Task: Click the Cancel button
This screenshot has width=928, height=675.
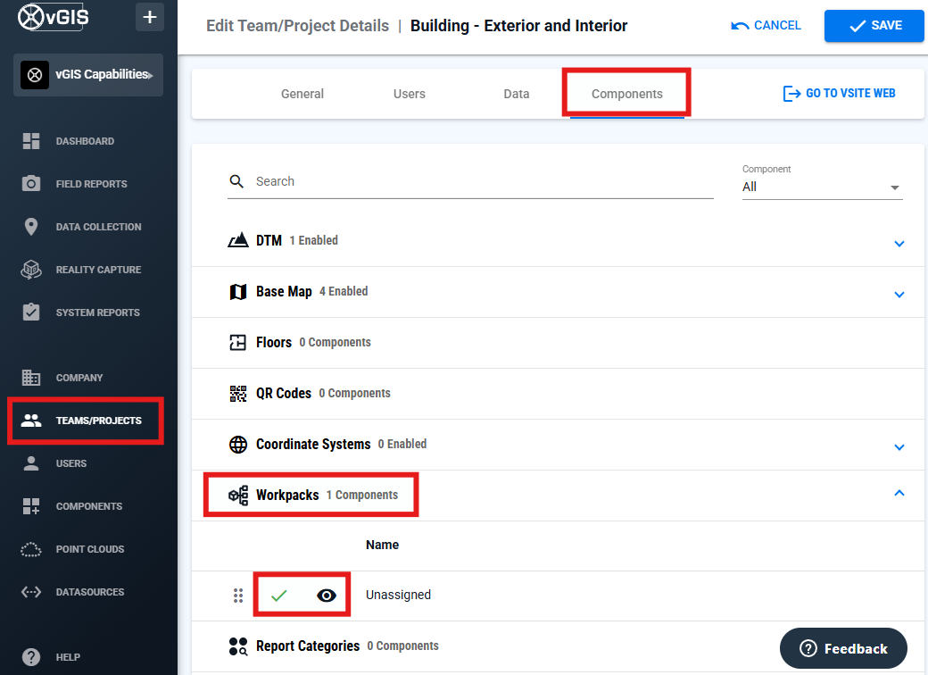Action: (766, 26)
